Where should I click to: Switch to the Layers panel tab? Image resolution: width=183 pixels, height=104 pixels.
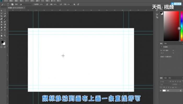(x=161, y=78)
